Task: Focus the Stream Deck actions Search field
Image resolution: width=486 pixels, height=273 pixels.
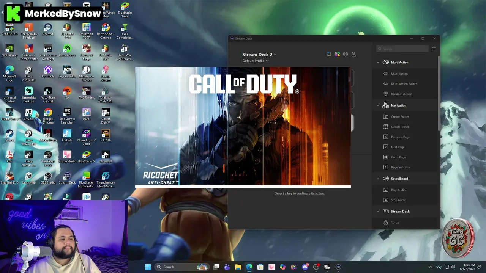Action: [402, 49]
